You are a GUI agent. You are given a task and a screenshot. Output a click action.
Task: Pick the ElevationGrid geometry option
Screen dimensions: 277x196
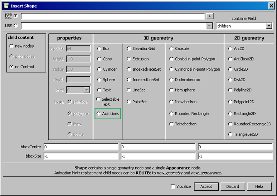point(129,49)
